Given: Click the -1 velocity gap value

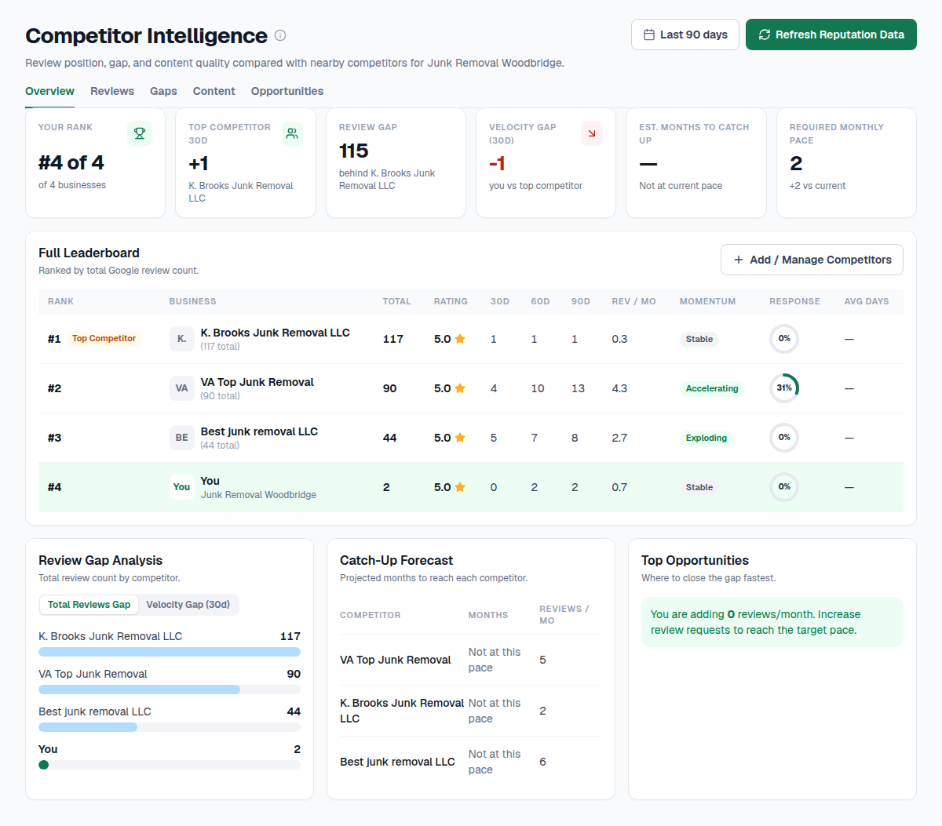Looking at the screenshot, I should pyautogui.click(x=497, y=163).
